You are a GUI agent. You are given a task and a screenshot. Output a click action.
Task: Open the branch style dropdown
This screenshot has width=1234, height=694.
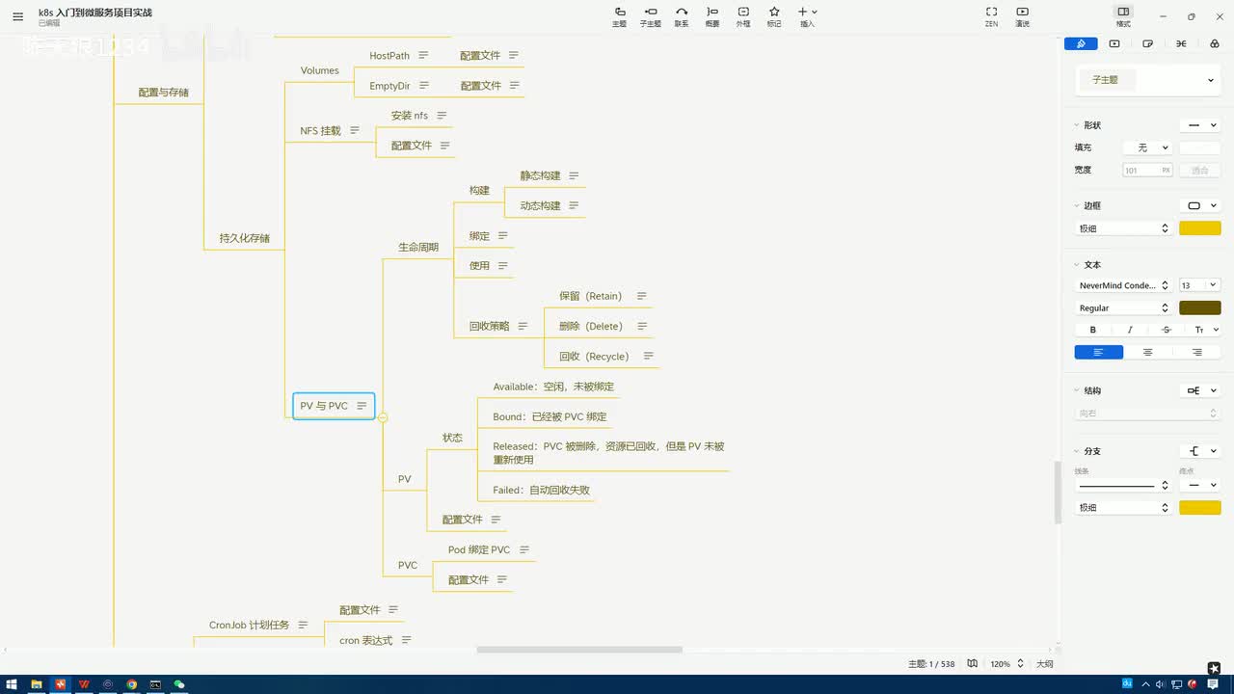click(1200, 451)
